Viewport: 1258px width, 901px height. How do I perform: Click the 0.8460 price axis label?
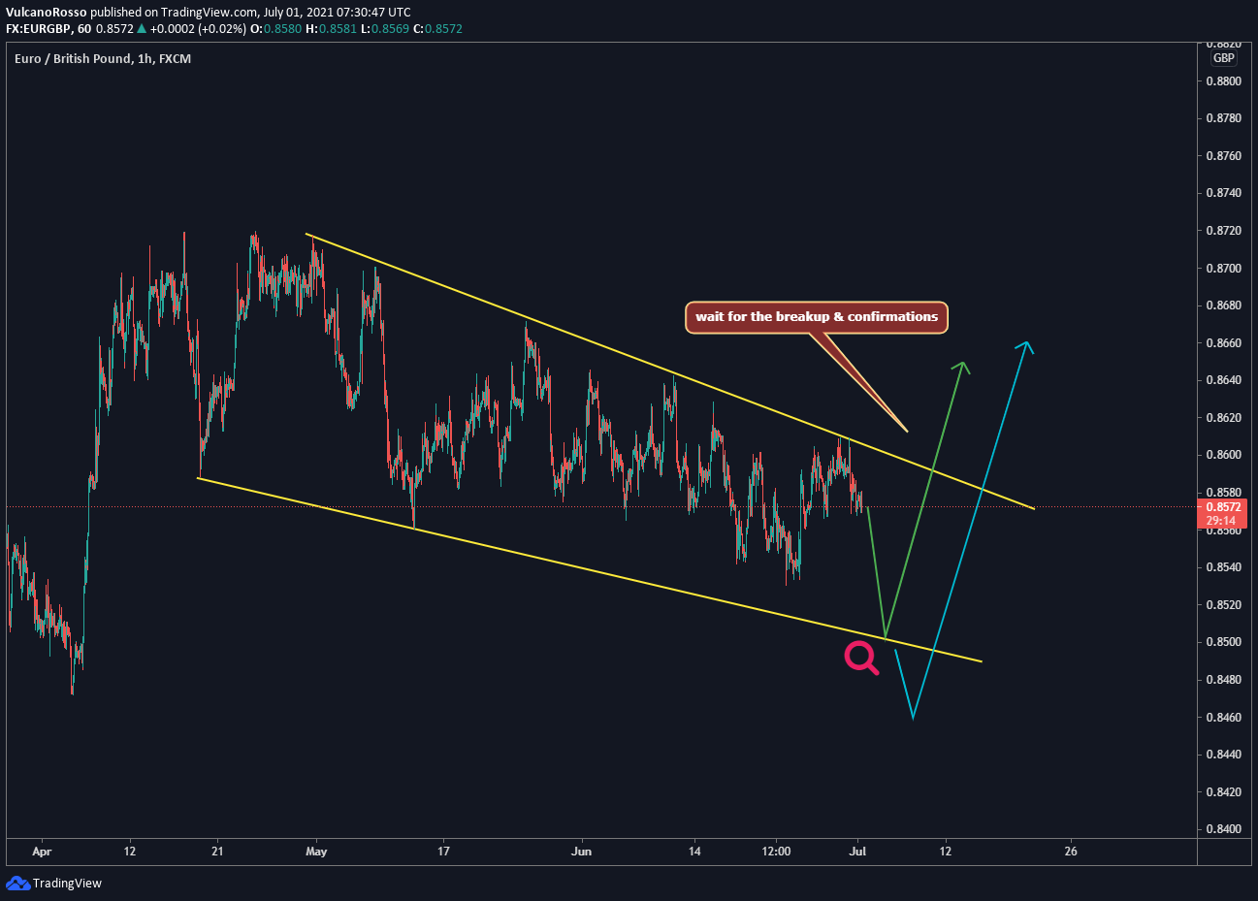(x=1223, y=718)
